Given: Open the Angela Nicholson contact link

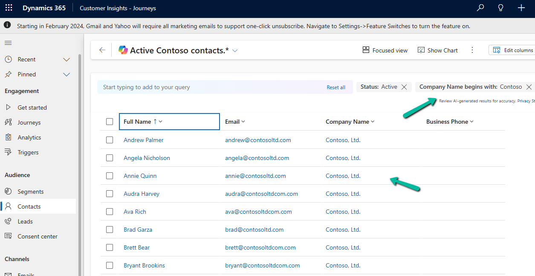Looking at the screenshot, I should 147,158.
